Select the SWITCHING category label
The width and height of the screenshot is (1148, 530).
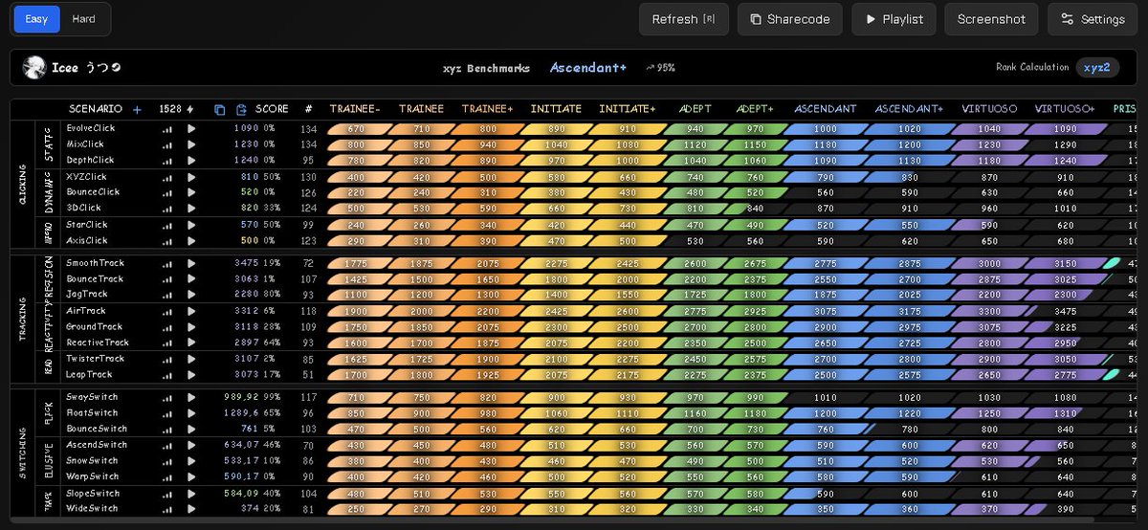coord(22,453)
